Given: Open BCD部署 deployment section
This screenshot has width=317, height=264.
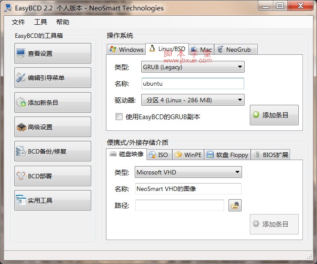Looking at the screenshot, I should click(53, 176).
